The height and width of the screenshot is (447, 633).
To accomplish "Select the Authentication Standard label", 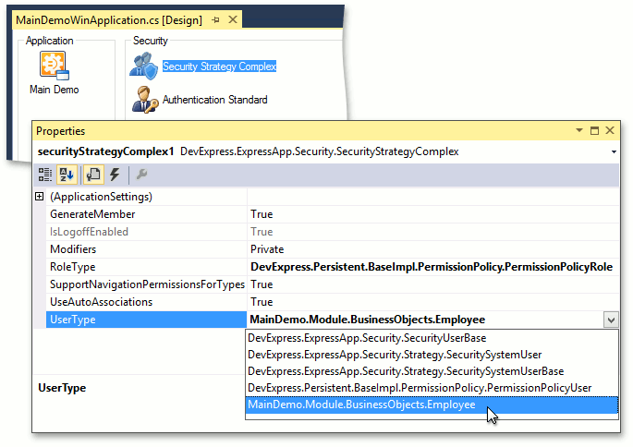I will 214,100.
